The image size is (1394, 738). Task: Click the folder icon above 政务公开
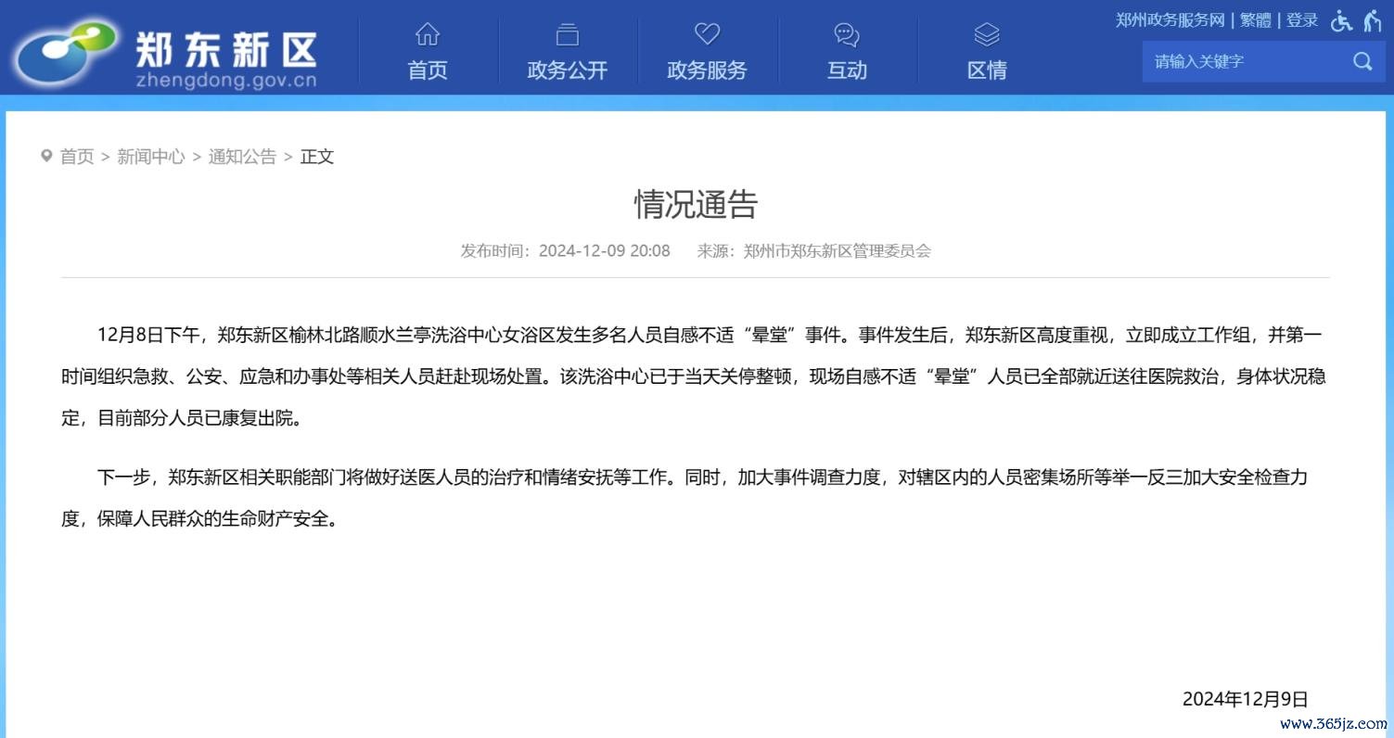[567, 35]
